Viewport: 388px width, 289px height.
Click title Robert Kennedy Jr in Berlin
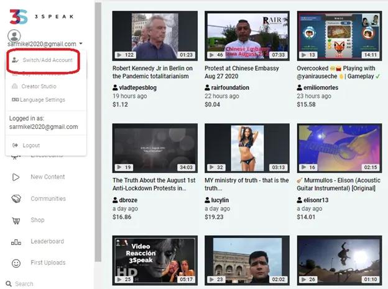click(152, 72)
